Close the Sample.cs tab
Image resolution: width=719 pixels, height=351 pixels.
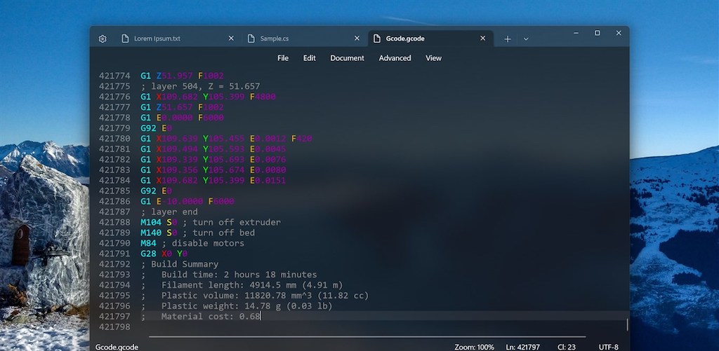tap(357, 39)
